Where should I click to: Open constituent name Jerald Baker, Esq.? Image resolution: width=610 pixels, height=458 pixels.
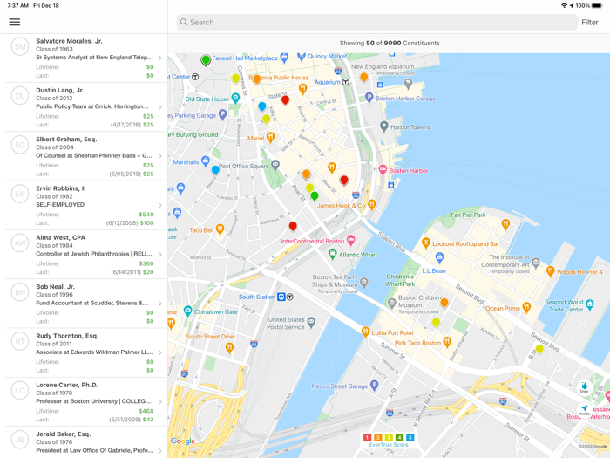[64, 434]
